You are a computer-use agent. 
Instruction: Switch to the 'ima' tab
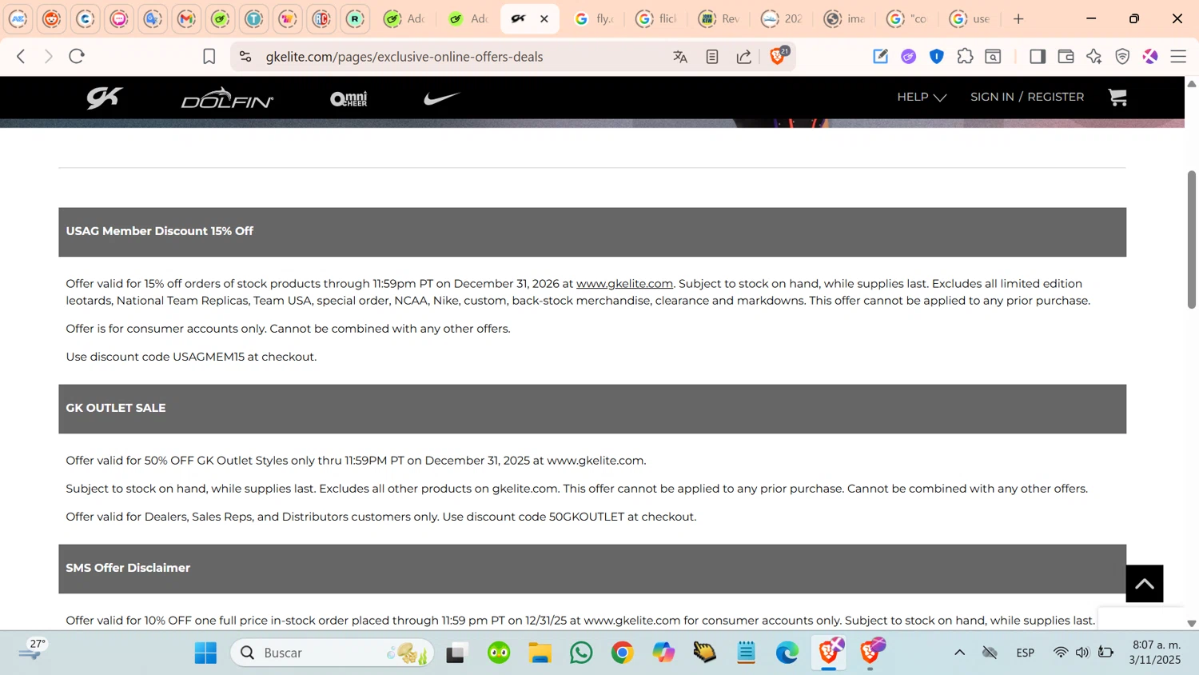click(845, 18)
